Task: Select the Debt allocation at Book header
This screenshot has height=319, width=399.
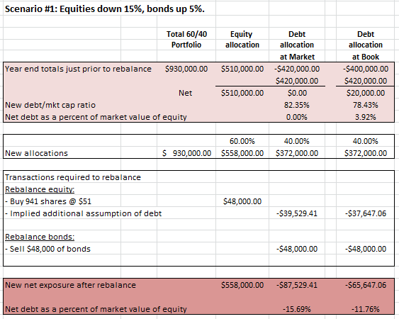Action: 366,45
